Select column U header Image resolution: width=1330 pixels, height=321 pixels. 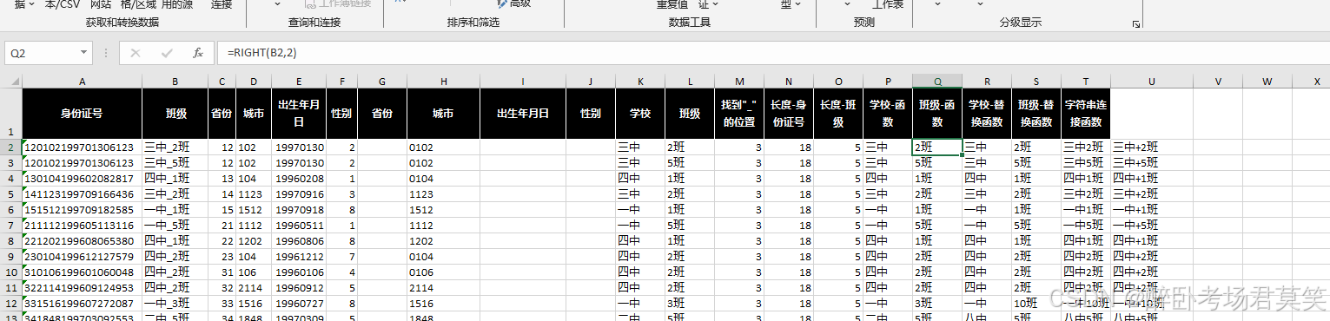[1152, 81]
